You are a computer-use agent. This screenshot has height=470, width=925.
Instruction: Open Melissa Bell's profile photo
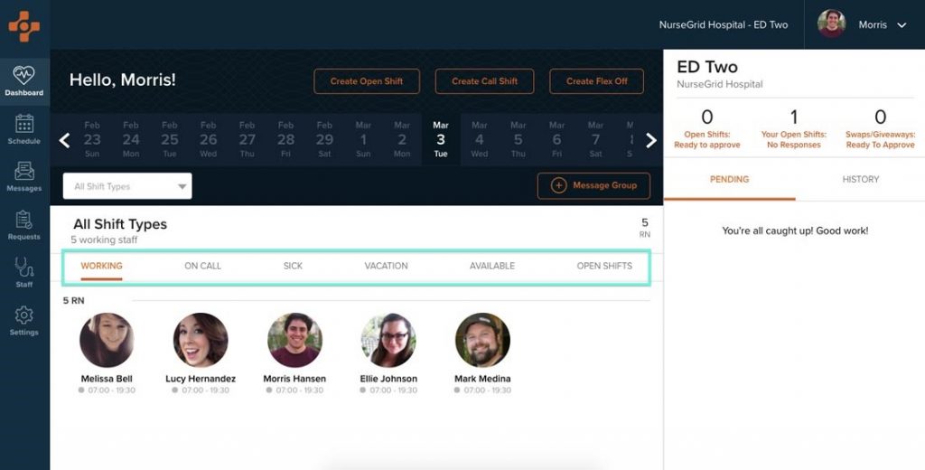tap(107, 340)
